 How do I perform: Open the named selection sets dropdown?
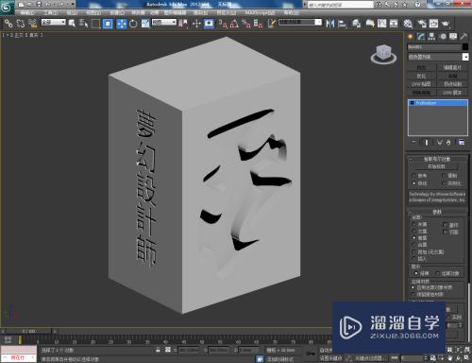(300, 23)
